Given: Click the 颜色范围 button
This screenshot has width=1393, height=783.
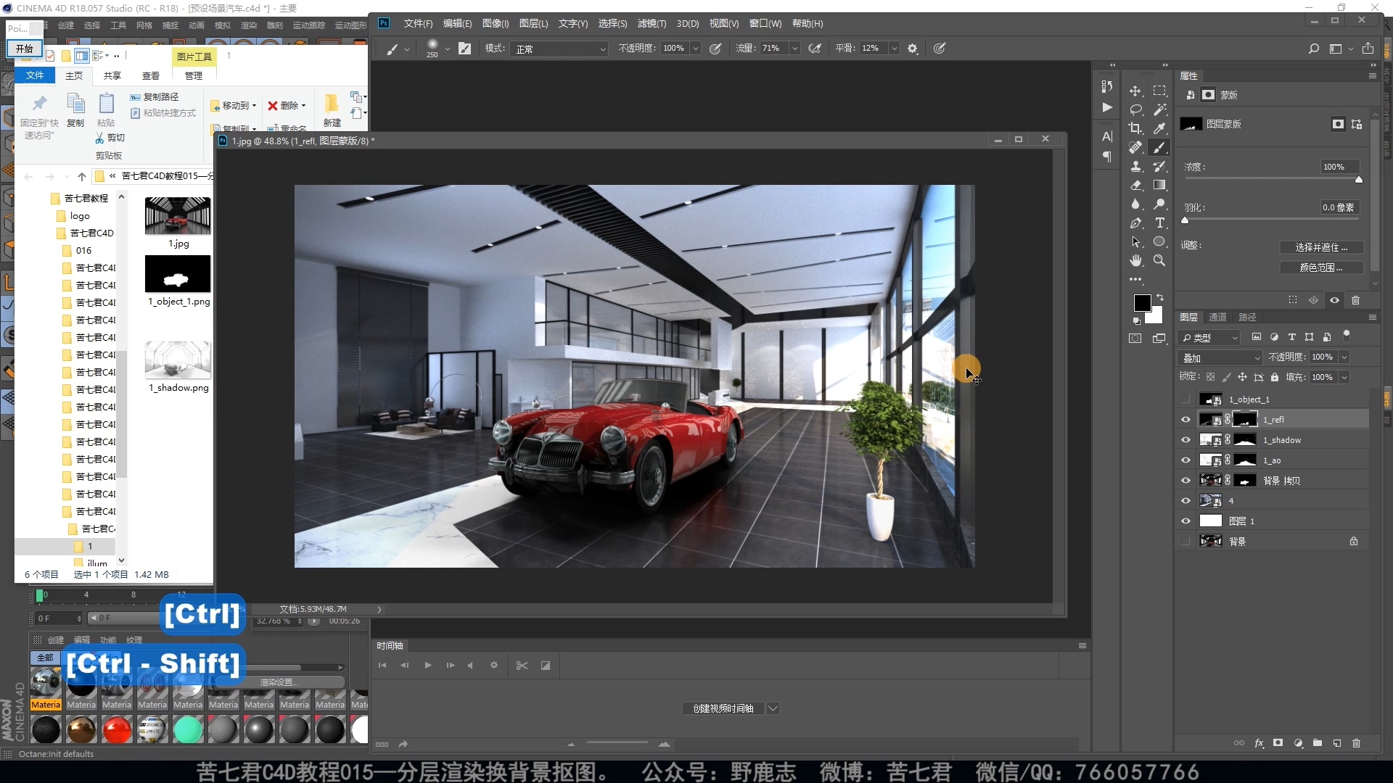Looking at the screenshot, I should (x=1321, y=268).
